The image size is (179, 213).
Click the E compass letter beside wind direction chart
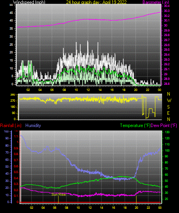168,113
